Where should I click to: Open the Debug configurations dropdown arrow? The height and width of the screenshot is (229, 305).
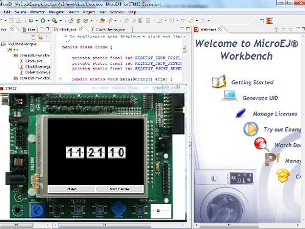[37, 21]
